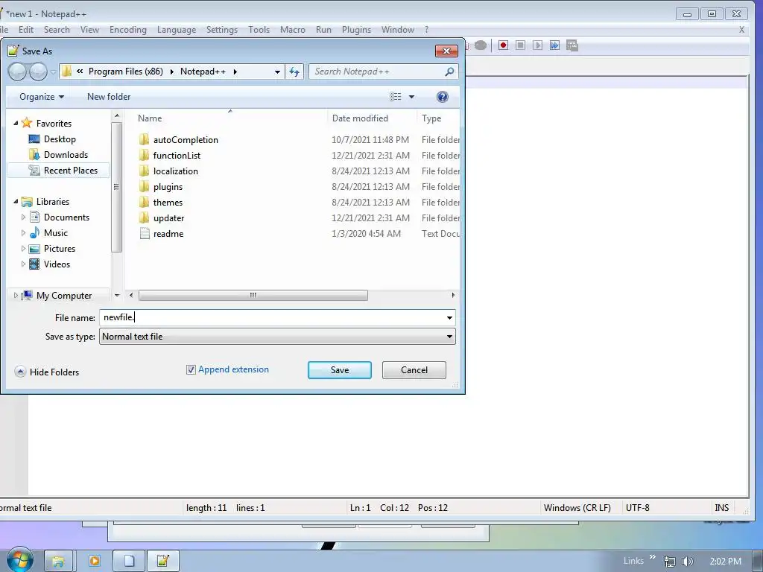Click the stop recording macro icon

(520, 45)
